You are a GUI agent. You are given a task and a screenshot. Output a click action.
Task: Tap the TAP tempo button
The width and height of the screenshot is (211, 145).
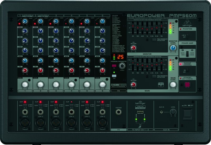pyautogui.click(x=114, y=76)
